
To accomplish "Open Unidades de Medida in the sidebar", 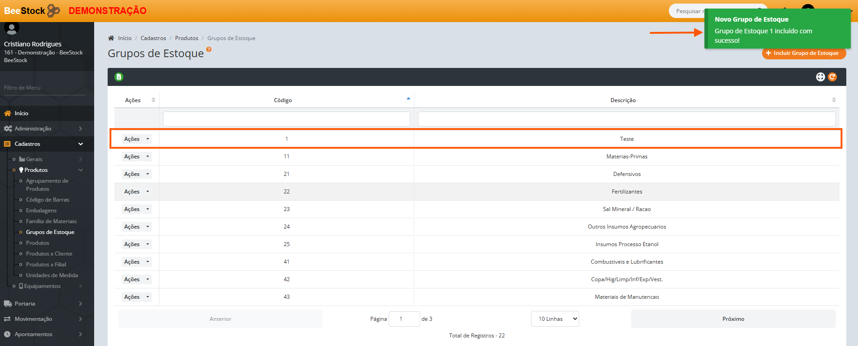I will point(52,275).
